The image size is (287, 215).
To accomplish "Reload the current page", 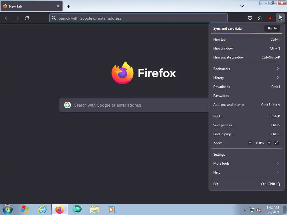I will coord(27,18).
